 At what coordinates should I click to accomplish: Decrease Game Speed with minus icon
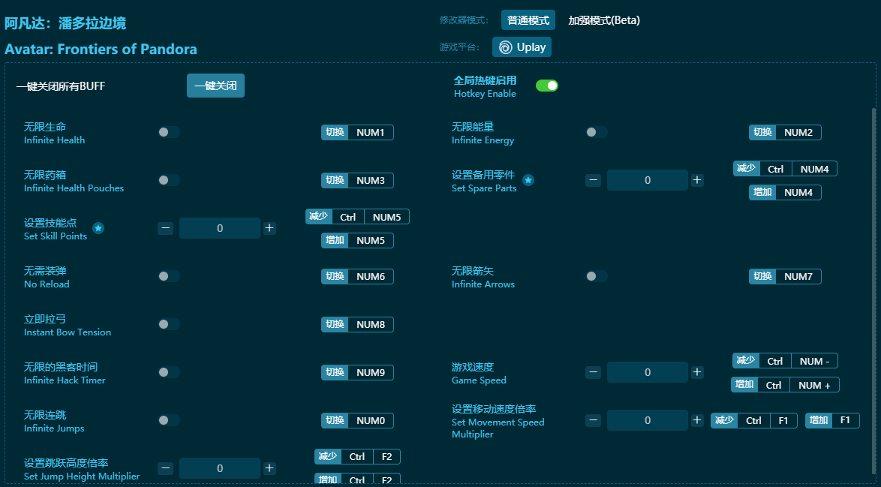pyautogui.click(x=594, y=372)
